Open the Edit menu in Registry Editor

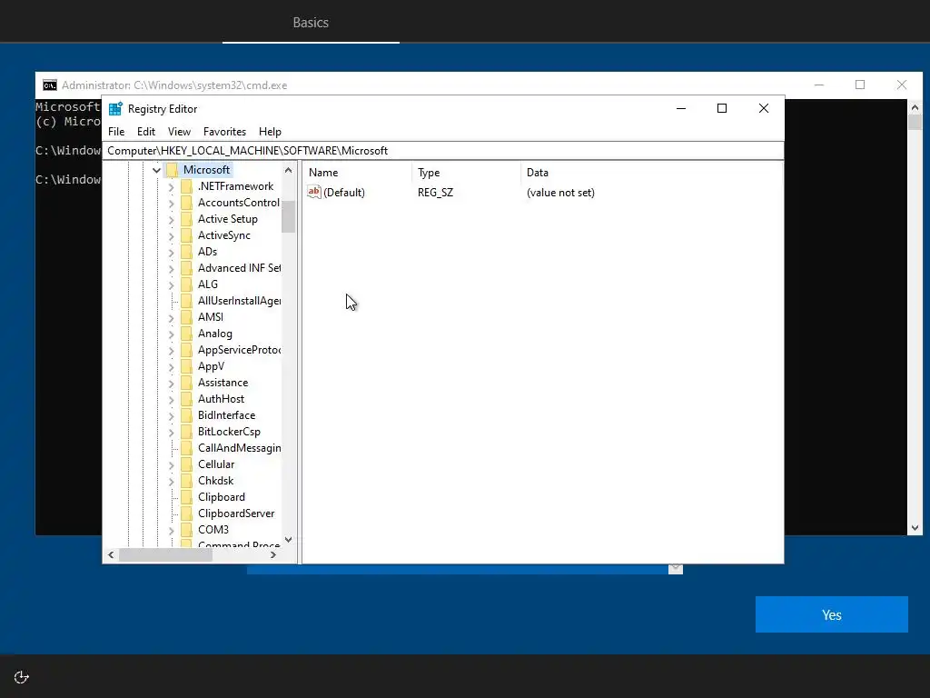pyautogui.click(x=146, y=132)
